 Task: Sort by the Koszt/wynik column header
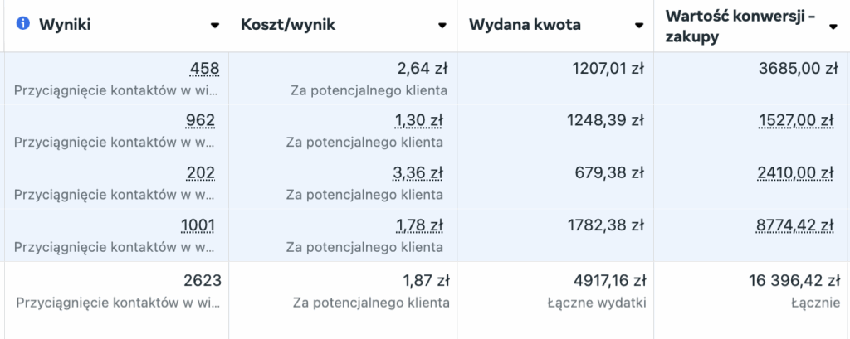288,24
